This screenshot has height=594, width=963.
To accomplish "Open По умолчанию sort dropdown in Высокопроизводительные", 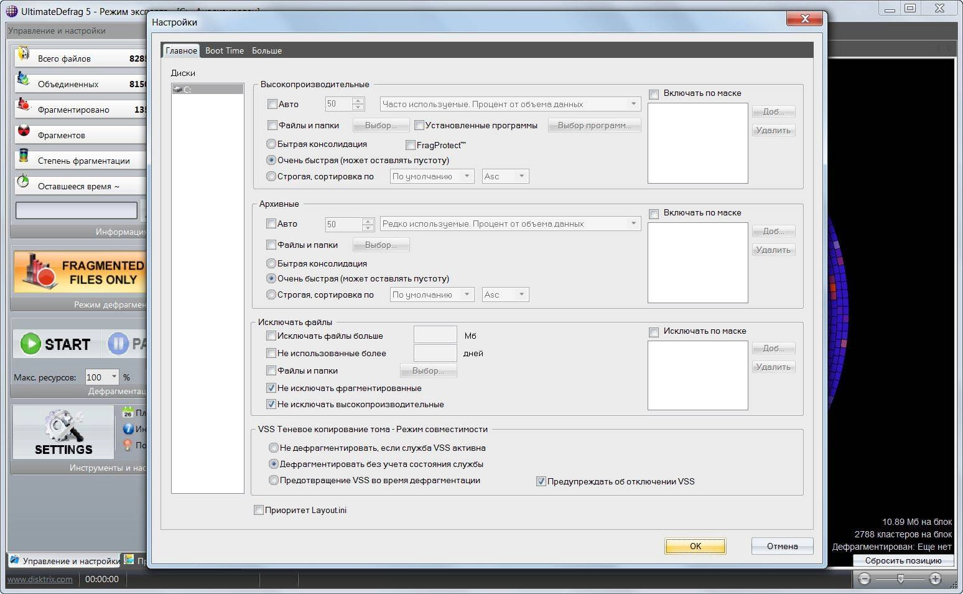I will 432,176.
